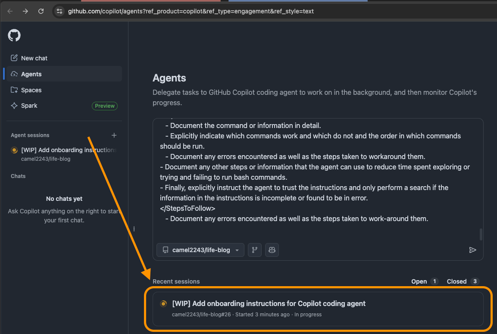Click the Preview badge next to Spark

coord(104,106)
